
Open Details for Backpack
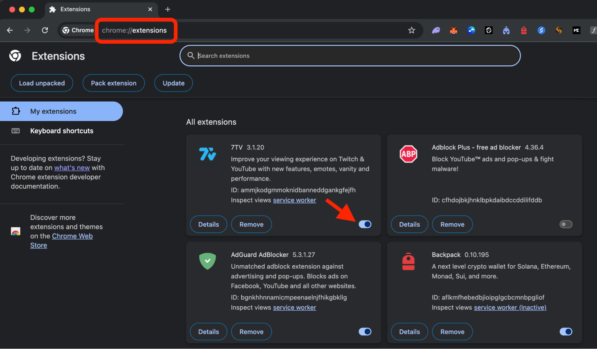pos(409,331)
